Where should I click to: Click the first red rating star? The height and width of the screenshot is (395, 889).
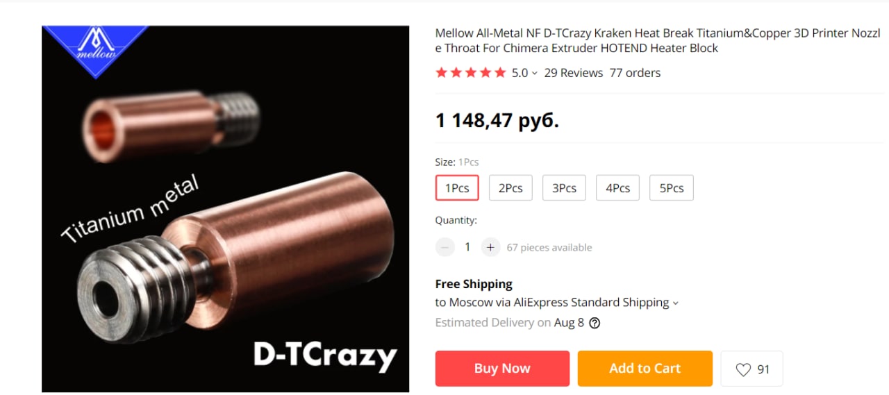(441, 72)
